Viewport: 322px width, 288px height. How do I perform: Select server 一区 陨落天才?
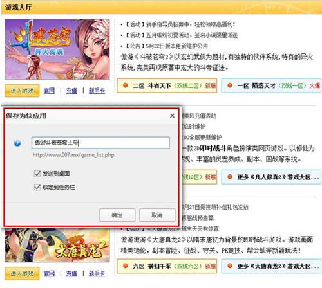(x=271, y=85)
